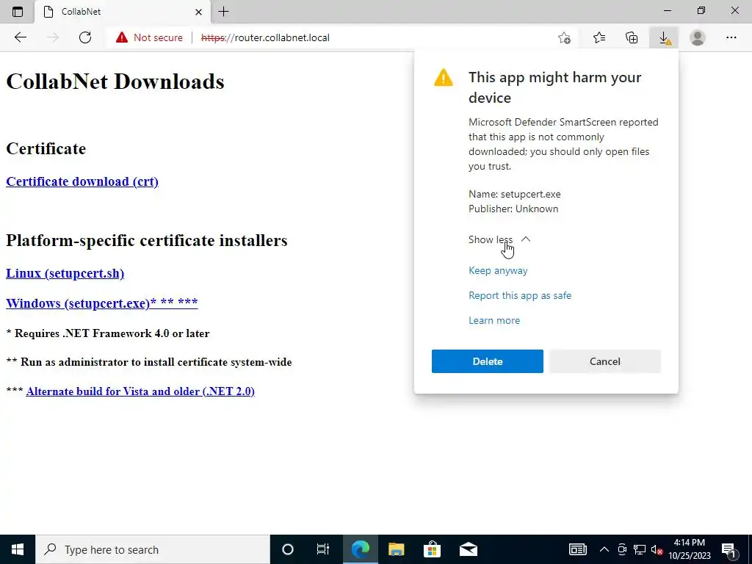Open the Settings and more ellipsis menu

point(731,37)
